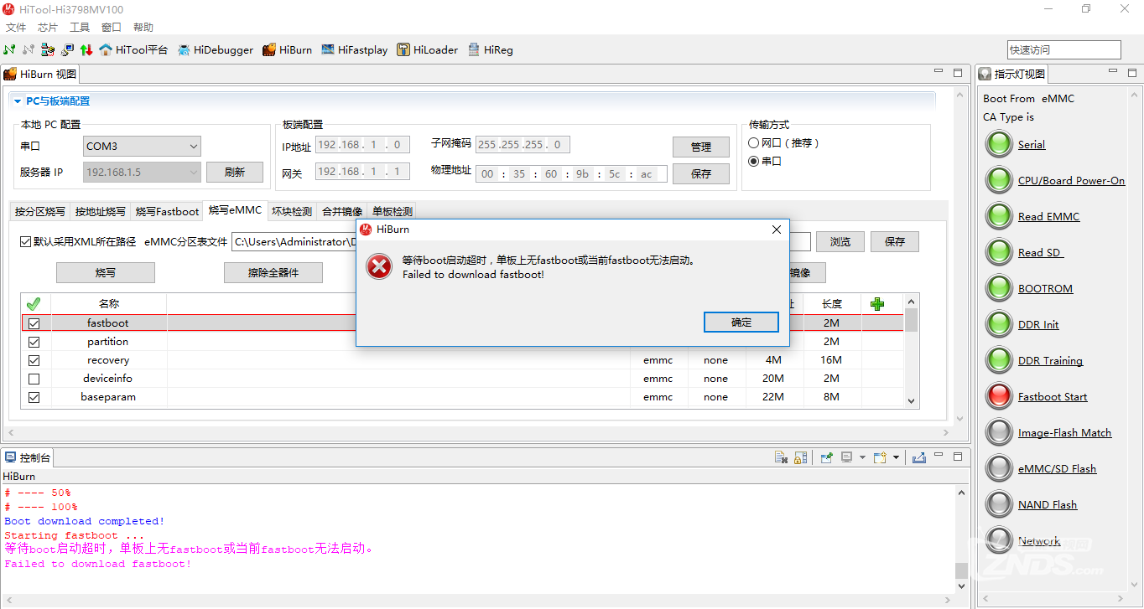Viewport: 1144px width, 609px height.
Task: Open display selected console dropdown arrow
Action: point(862,457)
